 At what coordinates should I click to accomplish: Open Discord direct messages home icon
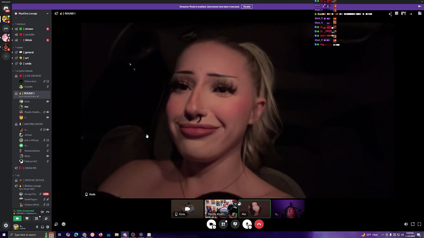click(6, 9)
